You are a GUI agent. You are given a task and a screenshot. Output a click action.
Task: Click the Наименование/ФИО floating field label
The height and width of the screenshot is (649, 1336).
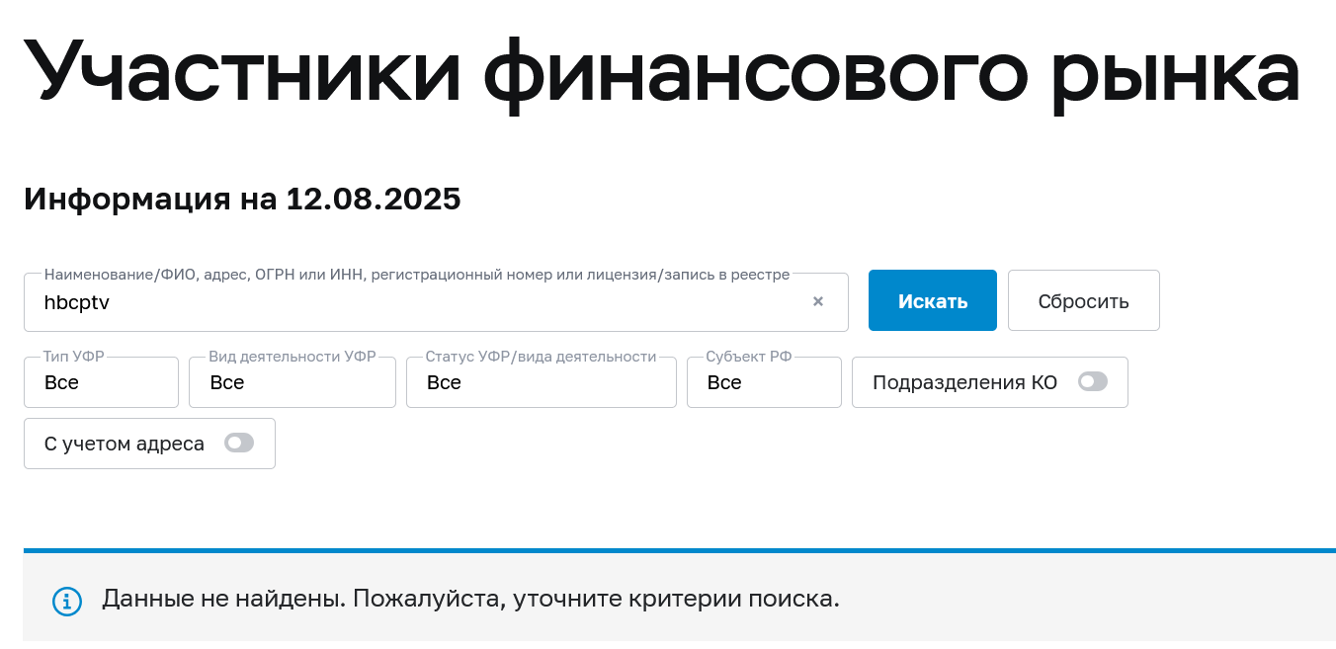416,276
